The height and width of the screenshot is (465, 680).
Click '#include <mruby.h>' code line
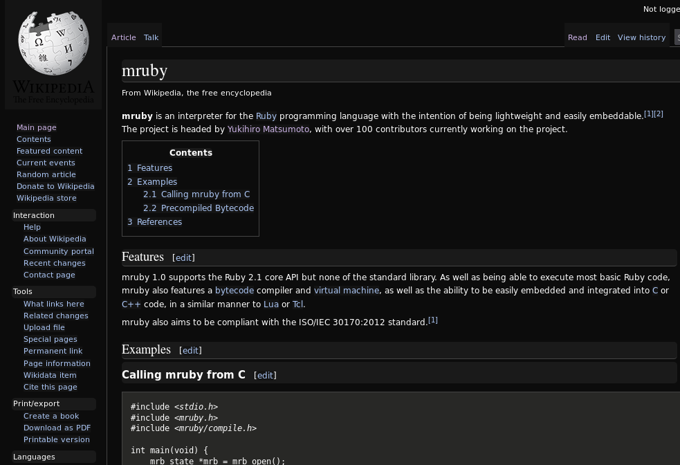pyautogui.click(x=174, y=418)
